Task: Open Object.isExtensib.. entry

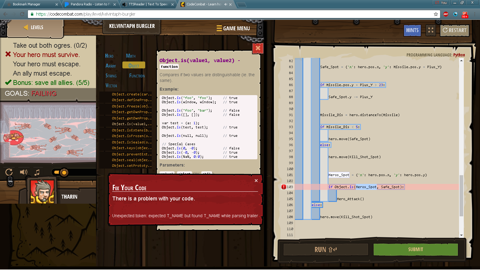Action: 132,130
